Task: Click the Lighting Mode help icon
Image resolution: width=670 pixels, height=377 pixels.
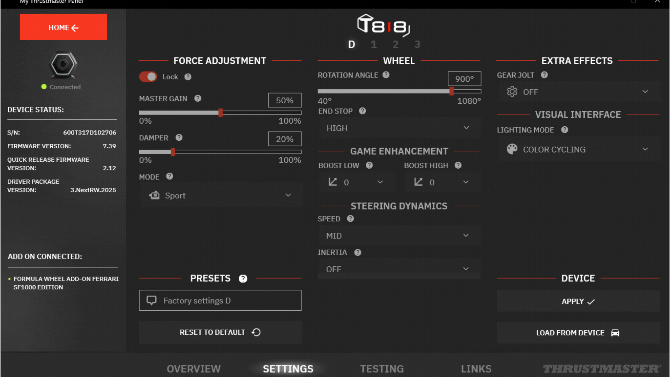Action: tap(565, 130)
